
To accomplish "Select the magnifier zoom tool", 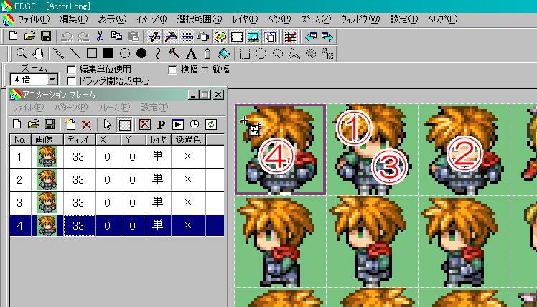I will 22,53.
